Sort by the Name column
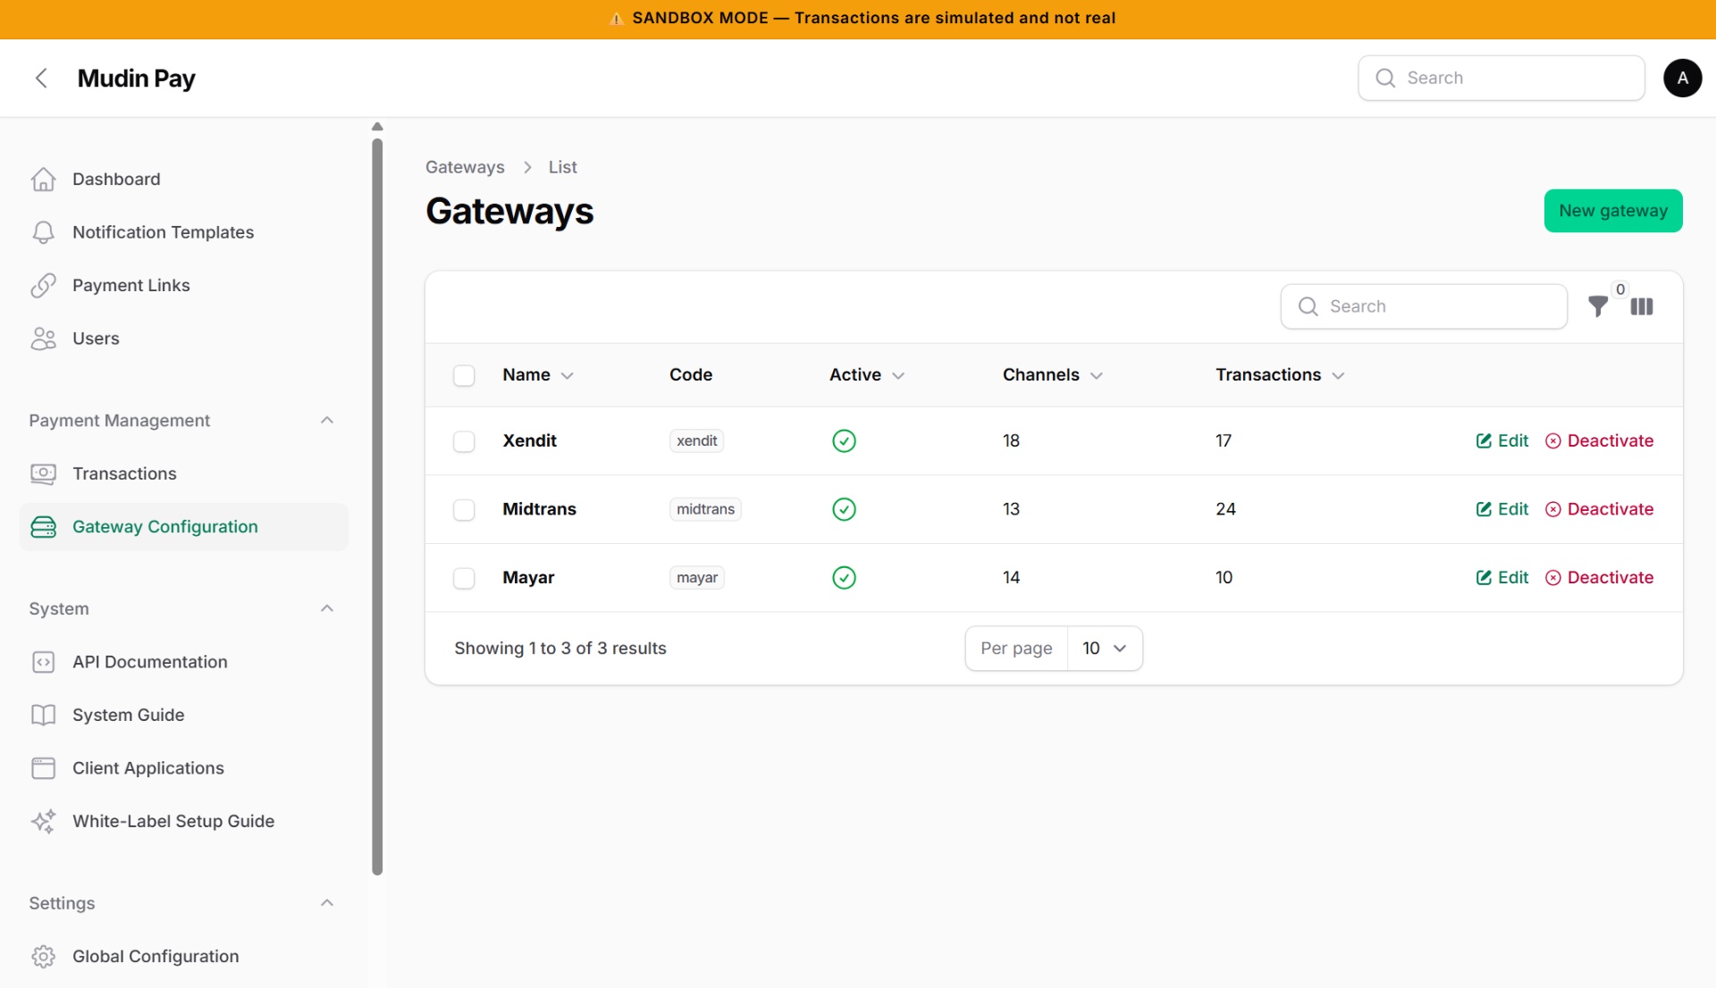Viewport: 1716px width, 988px height. (x=538, y=375)
